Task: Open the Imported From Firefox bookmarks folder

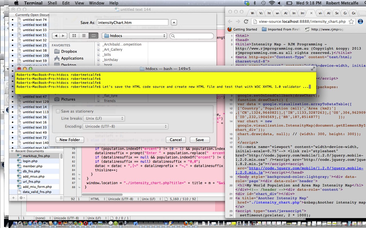Action: (281, 29)
